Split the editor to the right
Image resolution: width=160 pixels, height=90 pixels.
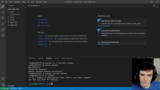(154, 6)
